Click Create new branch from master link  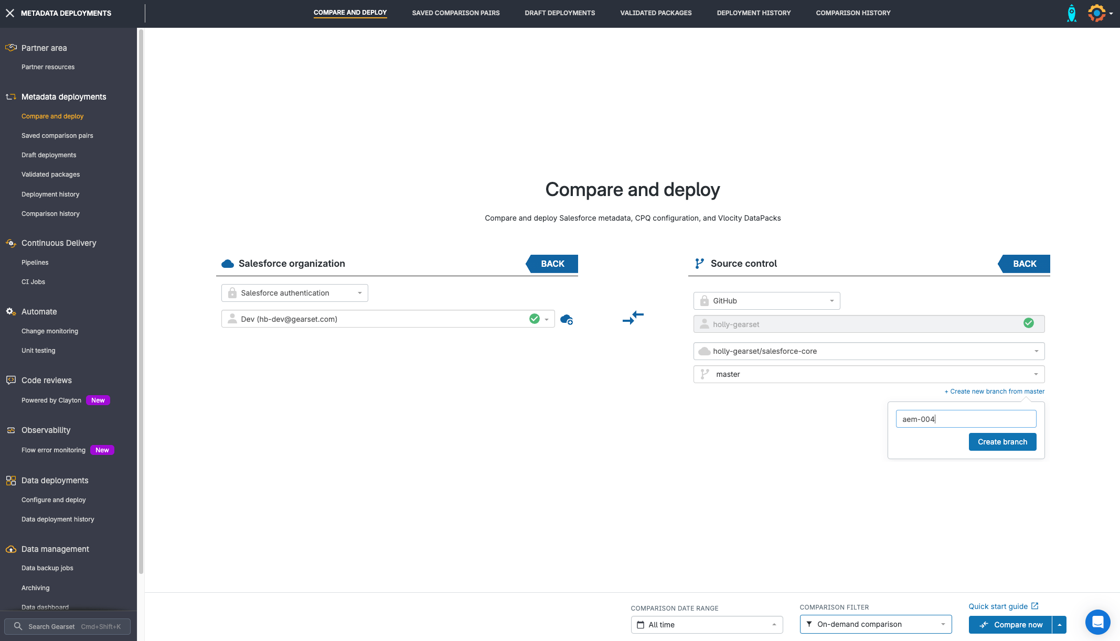coord(994,392)
